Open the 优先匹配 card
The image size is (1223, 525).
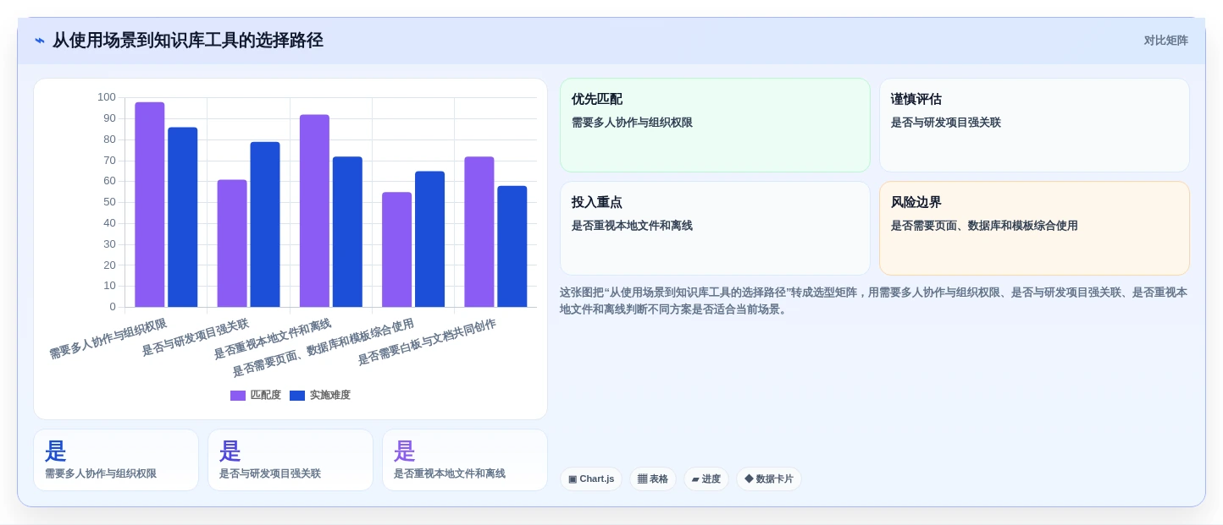coord(715,125)
